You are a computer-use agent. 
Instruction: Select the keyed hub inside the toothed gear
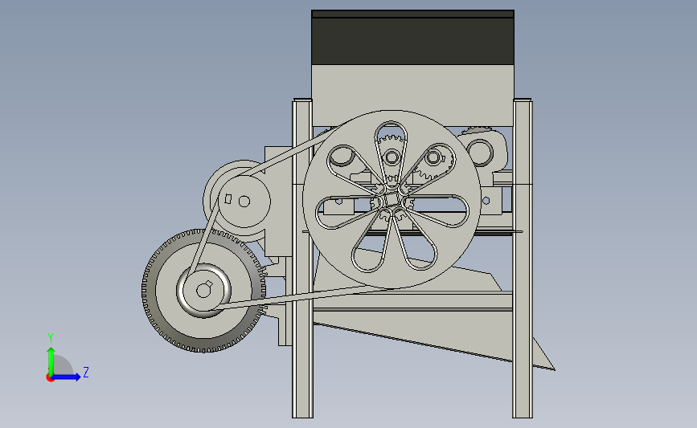point(203,291)
